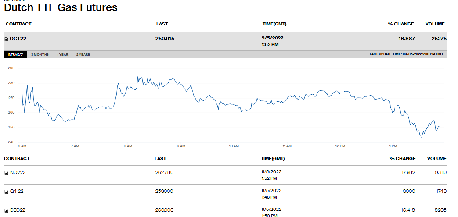Image resolution: width=458 pixels, height=217 pixels.
Task: Click the top LAST column header
Action: point(162,24)
